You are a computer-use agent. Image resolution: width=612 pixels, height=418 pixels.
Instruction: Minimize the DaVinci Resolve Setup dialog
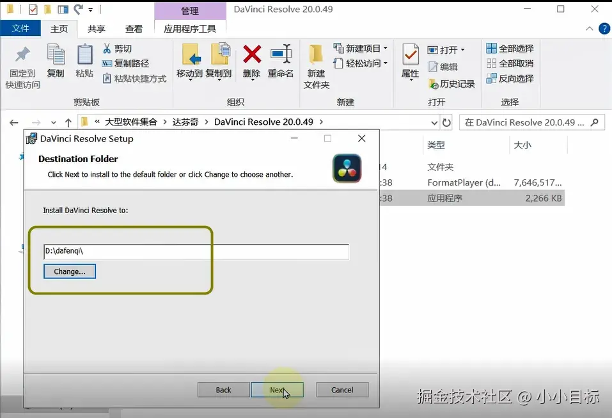(294, 138)
